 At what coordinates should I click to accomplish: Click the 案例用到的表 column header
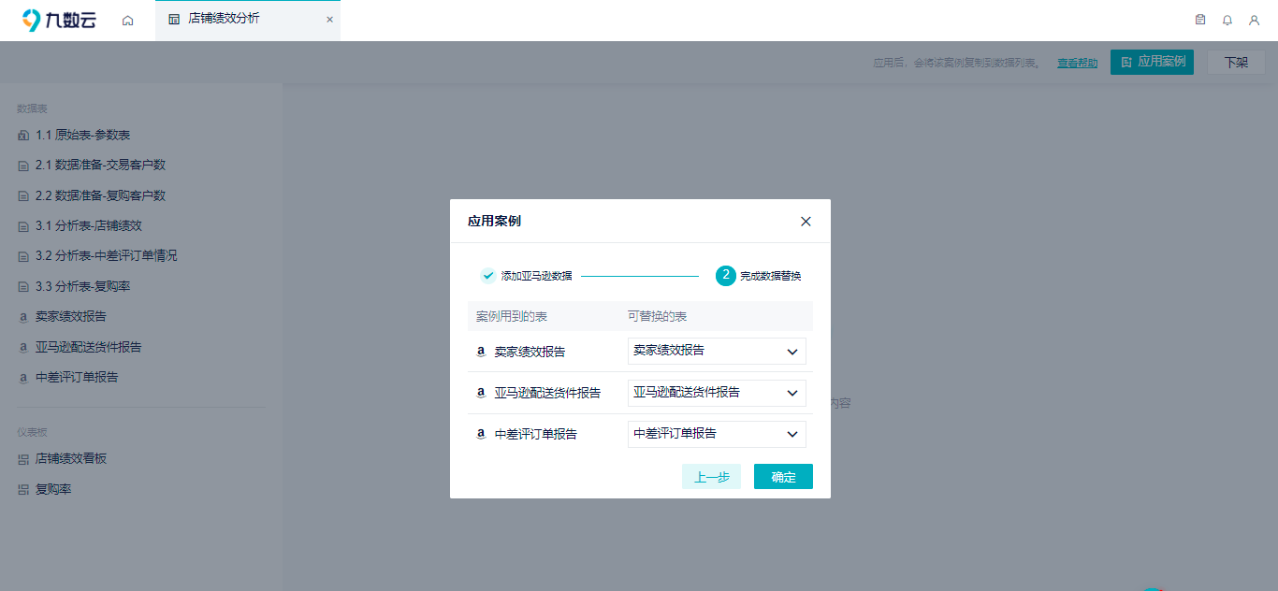pyautogui.click(x=512, y=316)
